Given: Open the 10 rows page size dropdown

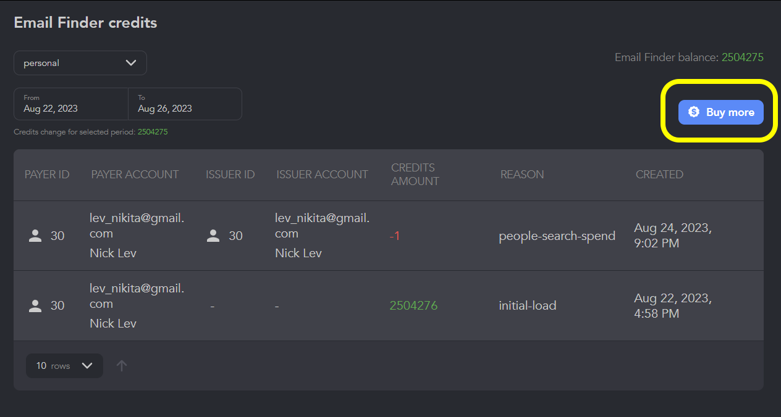Looking at the screenshot, I should click(x=64, y=366).
